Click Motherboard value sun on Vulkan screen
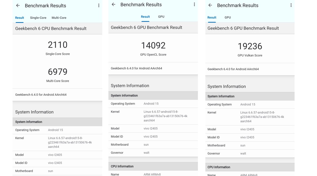The image size is (317, 176). (x=243, y=145)
